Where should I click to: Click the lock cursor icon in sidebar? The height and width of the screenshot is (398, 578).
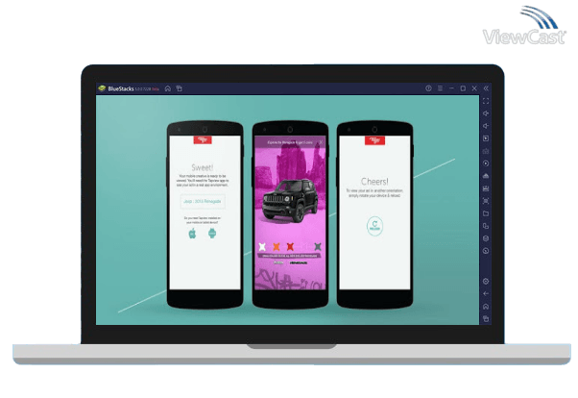tap(486, 138)
